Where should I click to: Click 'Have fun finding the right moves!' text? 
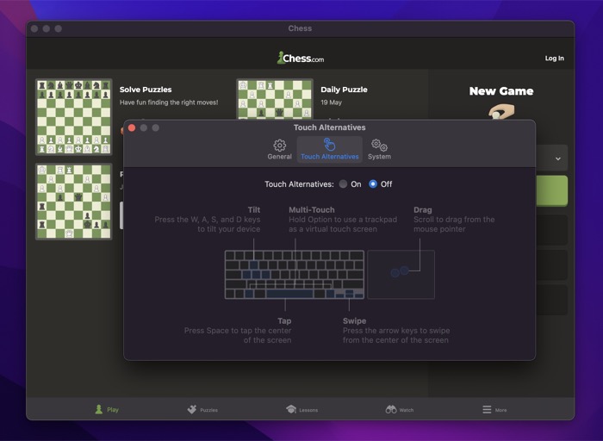[x=169, y=102]
